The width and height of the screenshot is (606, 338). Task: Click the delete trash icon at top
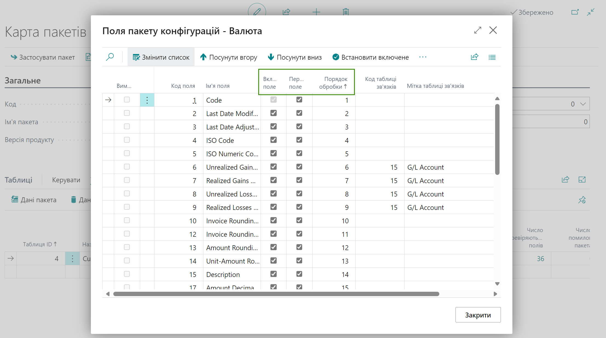[x=346, y=12]
